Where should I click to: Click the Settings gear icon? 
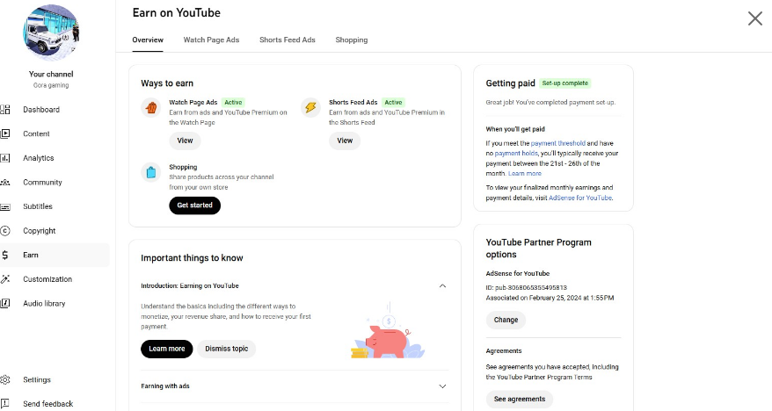click(x=5, y=379)
